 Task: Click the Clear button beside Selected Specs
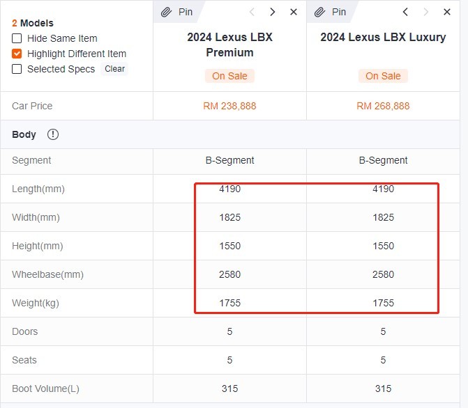tap(114, 69)
